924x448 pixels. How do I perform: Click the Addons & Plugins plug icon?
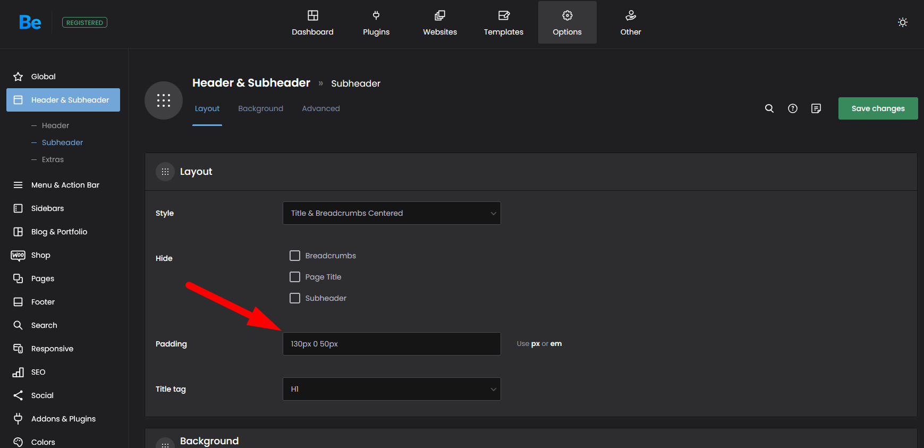pyautogui.click(x=18, y=419)
